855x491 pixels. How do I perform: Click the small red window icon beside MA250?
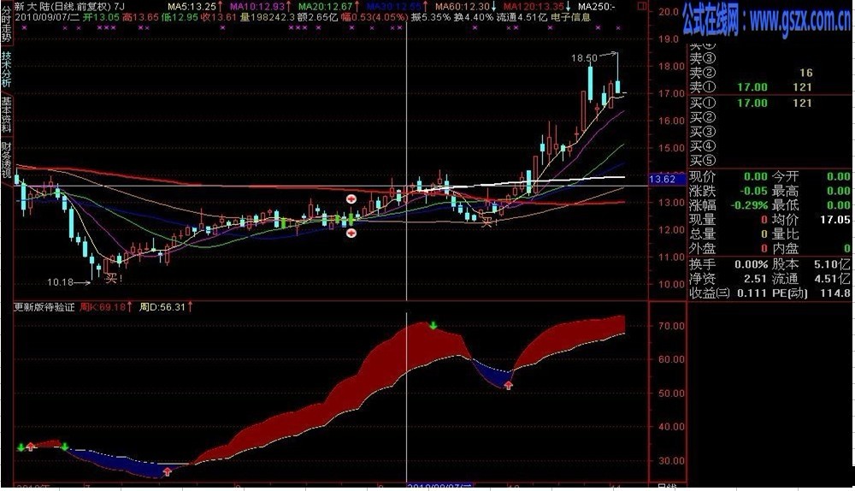pos(642,7)
